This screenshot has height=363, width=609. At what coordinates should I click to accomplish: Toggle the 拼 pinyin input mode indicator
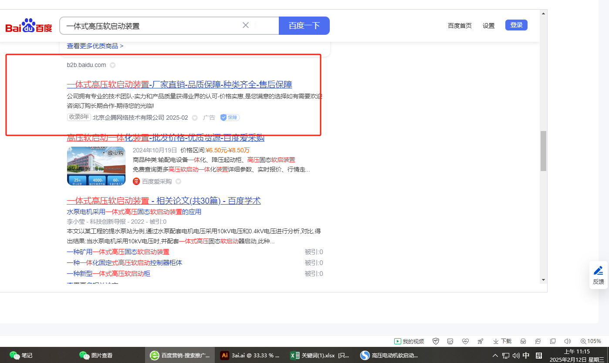[x=538, y=356]
